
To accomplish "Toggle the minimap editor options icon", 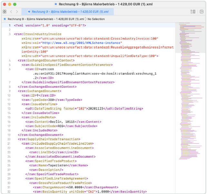I will coord(193,12).
